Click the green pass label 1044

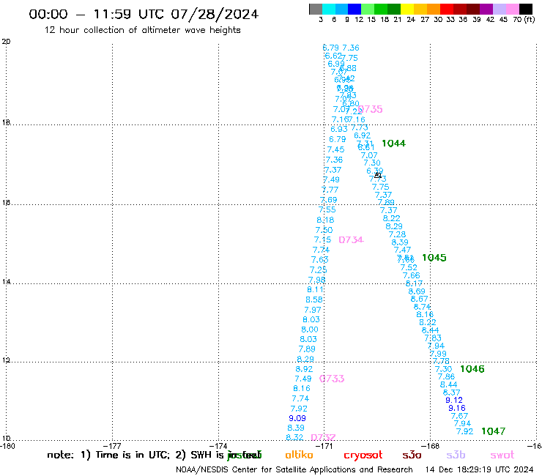pos(394,143)
